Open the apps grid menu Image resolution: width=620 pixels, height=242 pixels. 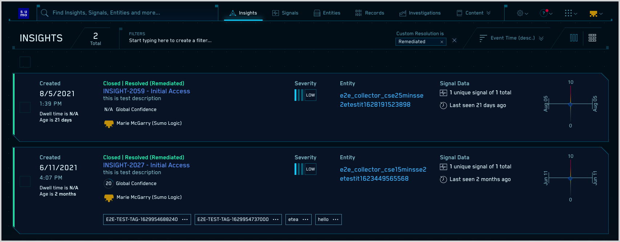click(570, 13)
